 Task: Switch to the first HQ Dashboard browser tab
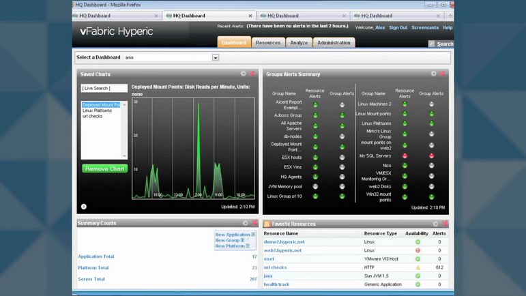116,16
